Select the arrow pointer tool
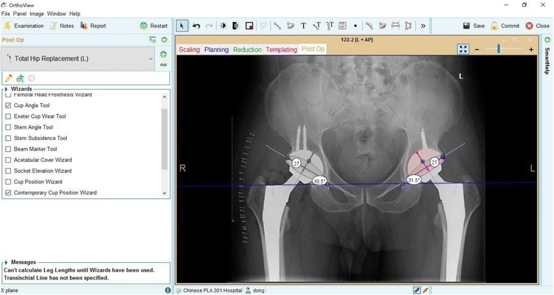Screen dimensions: 554x295 click(182, 26)
